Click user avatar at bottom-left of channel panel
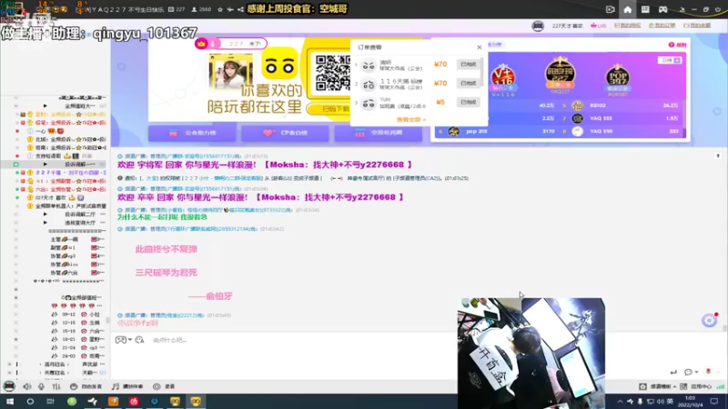 pos(9,386)
